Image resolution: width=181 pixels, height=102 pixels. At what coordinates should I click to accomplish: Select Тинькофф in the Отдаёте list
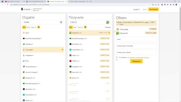point(43,50)
